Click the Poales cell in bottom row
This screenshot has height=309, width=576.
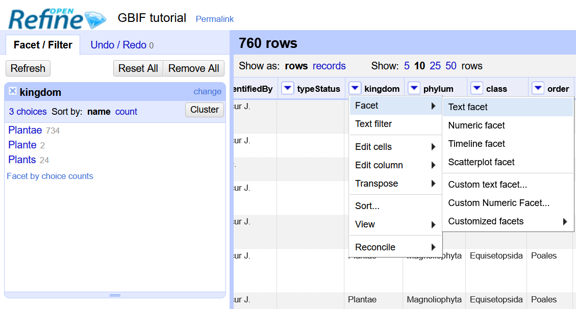[x=544, y=300]
